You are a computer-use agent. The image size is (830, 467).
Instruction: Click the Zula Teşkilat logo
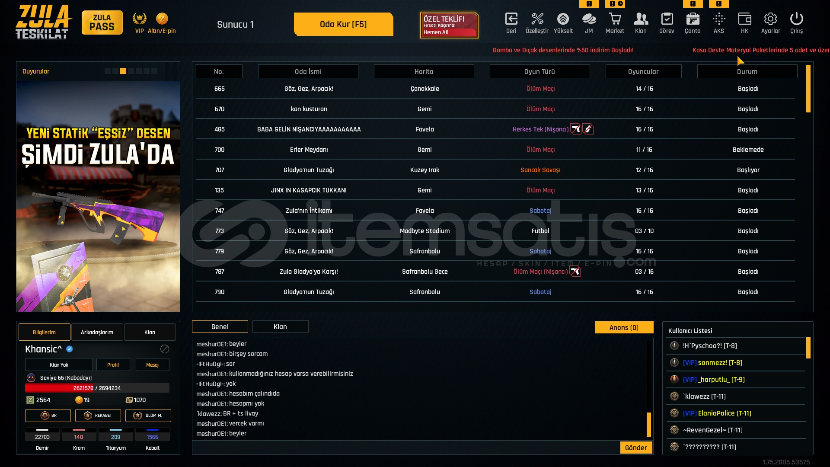point(43,22)
